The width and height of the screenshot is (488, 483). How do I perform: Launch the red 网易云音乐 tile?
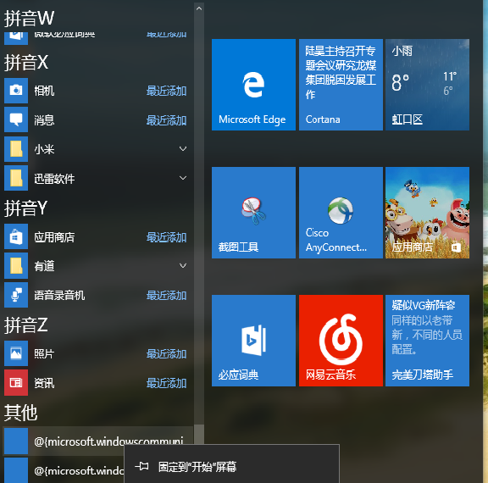click(341, 341)
